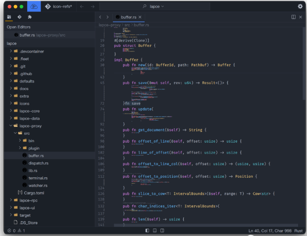The height and width of the screenshot is (236, 307).
Task: Open the plugins panel icon
Action: [30, 17]
